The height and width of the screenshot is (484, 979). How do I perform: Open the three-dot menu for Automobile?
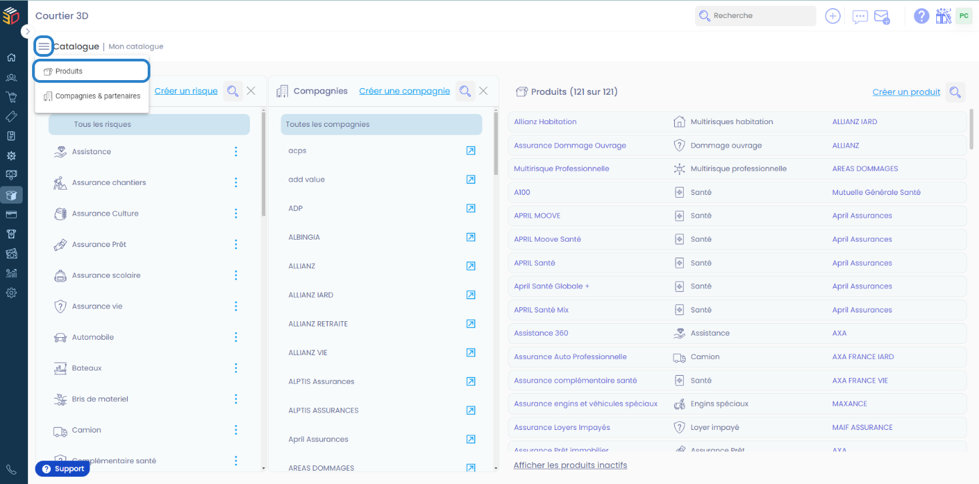(x=236, y=337)
